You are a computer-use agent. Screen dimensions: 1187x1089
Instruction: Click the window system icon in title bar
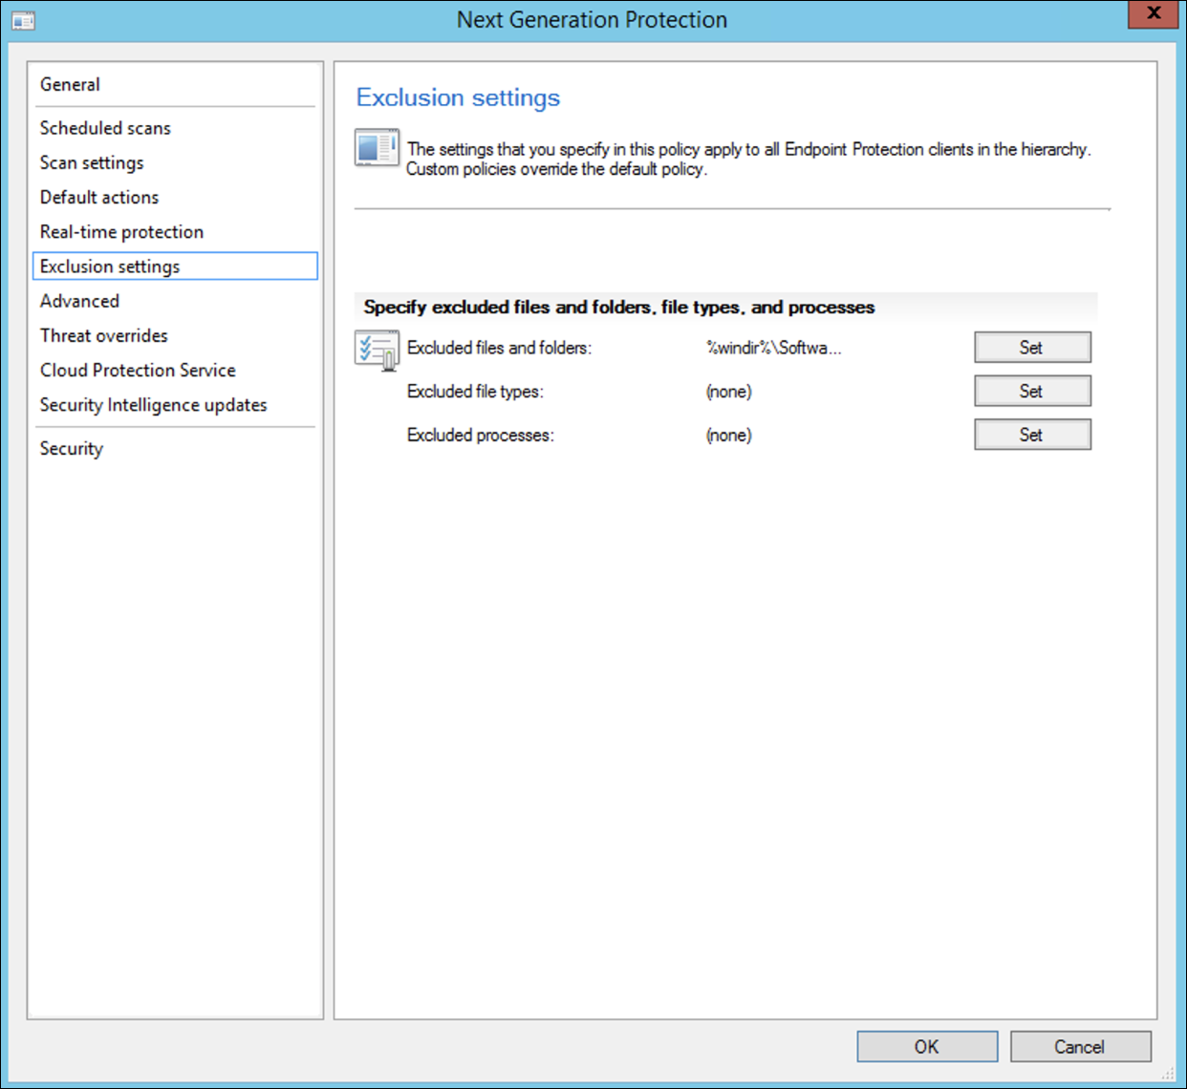23,20
